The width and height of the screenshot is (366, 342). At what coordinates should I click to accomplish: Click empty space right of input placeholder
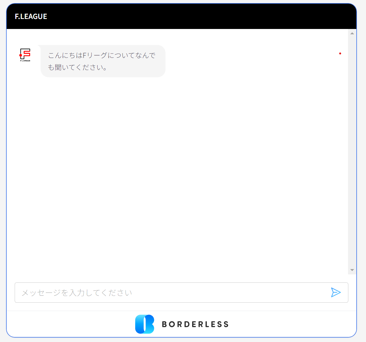tap(233, 293)
